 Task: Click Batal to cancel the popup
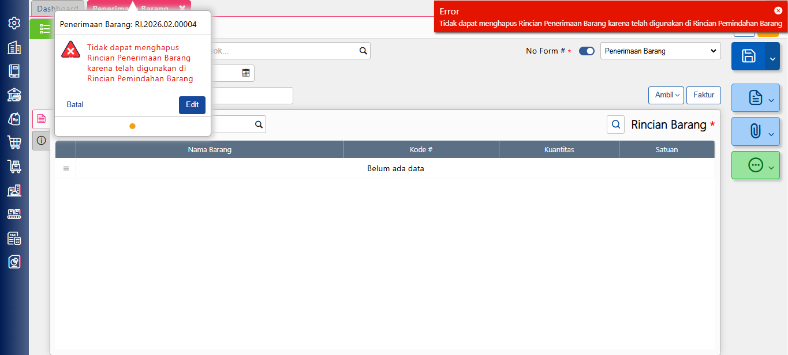75,105
